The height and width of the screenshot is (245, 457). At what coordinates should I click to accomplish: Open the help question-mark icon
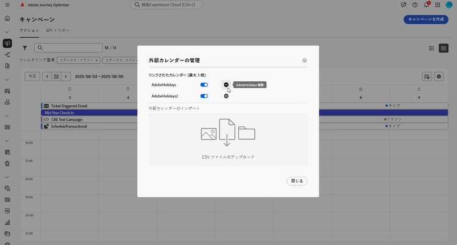click(415, 5)
